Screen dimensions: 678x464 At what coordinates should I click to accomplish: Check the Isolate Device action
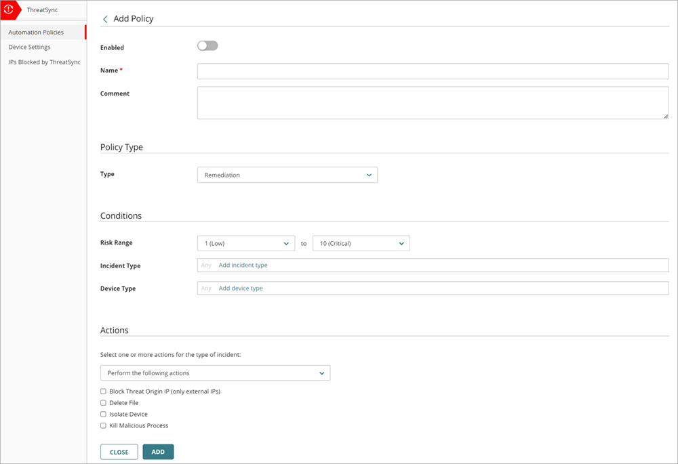(x=103, y=414)
